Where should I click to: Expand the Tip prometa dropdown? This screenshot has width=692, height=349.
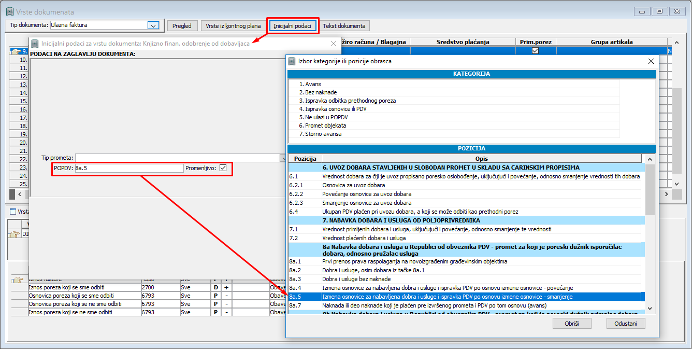point(283,158)
